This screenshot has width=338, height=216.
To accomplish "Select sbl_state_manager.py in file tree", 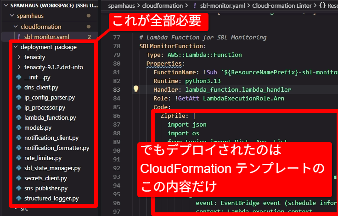I will [x=52, y=168].
